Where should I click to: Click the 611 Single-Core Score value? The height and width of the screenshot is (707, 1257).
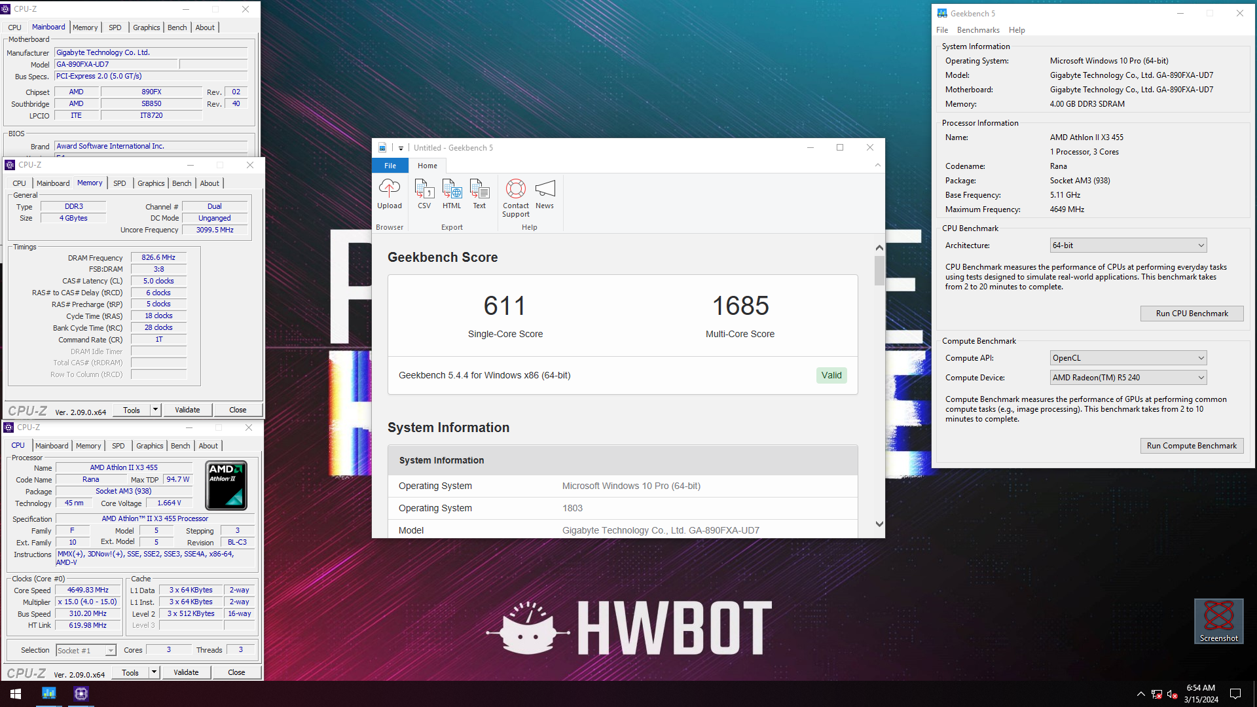tap(505, 306)
